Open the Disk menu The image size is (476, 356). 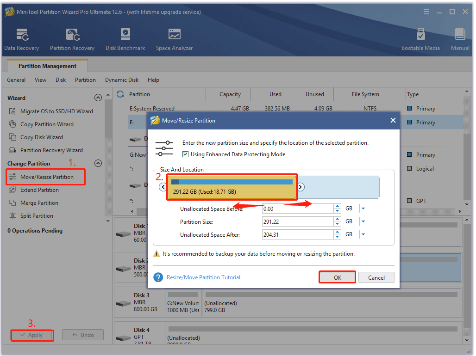61,80
